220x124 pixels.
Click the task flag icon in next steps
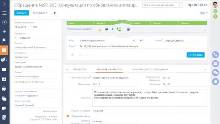click(x=112, y=29)
